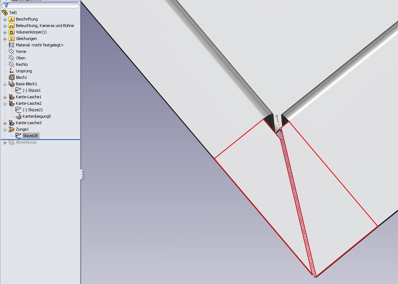
Task: Click the Beleuchtung, Kameras und Bühne folder icon
Action: pos(12,26)
